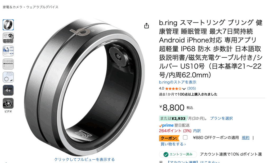
Task: Click クリックしてフルビューを表示する link
Action: [x=84, y=159]
